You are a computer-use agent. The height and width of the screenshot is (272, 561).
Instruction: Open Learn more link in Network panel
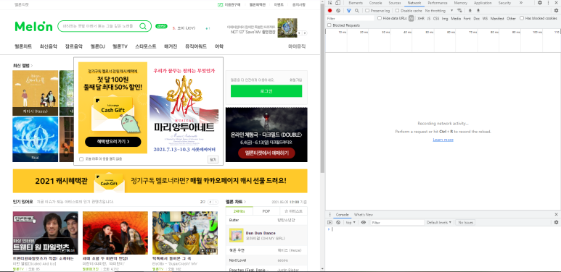pos(443,140)
